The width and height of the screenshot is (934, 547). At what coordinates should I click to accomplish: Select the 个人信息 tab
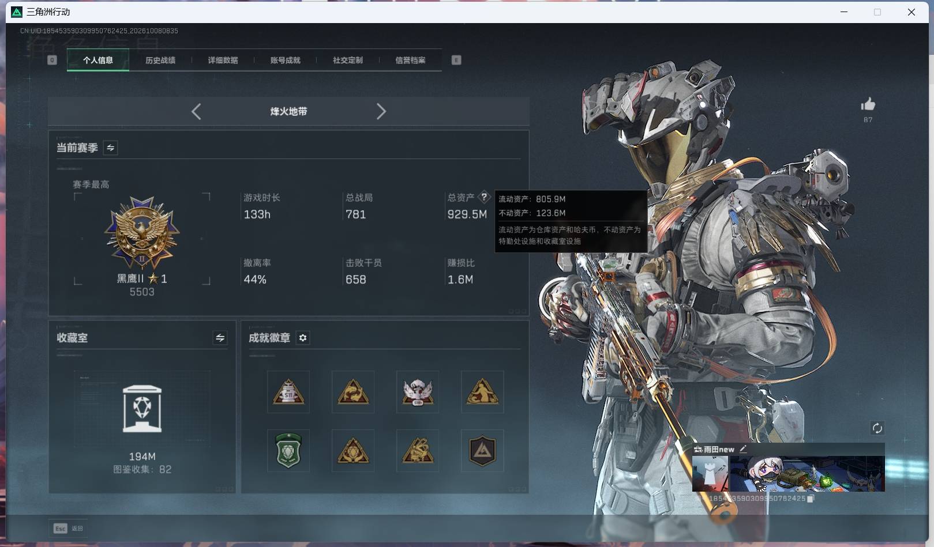98,60
